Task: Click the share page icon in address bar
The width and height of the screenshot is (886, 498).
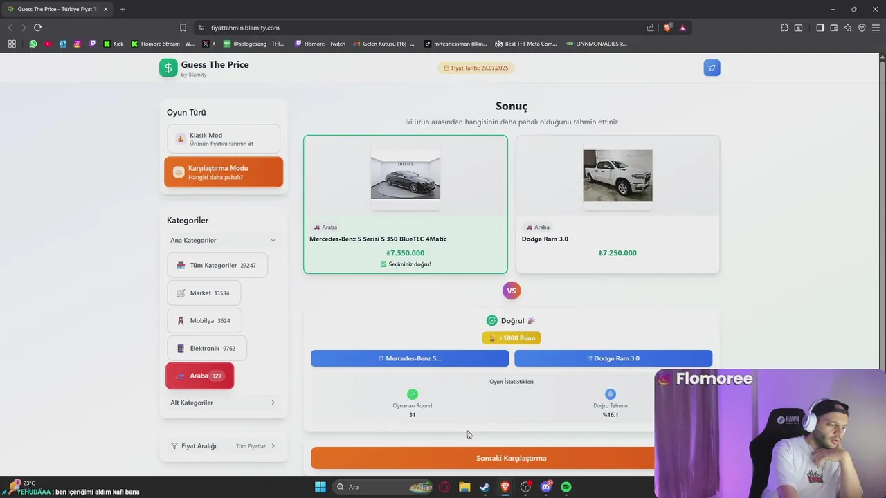Action: tap(651, 28)
